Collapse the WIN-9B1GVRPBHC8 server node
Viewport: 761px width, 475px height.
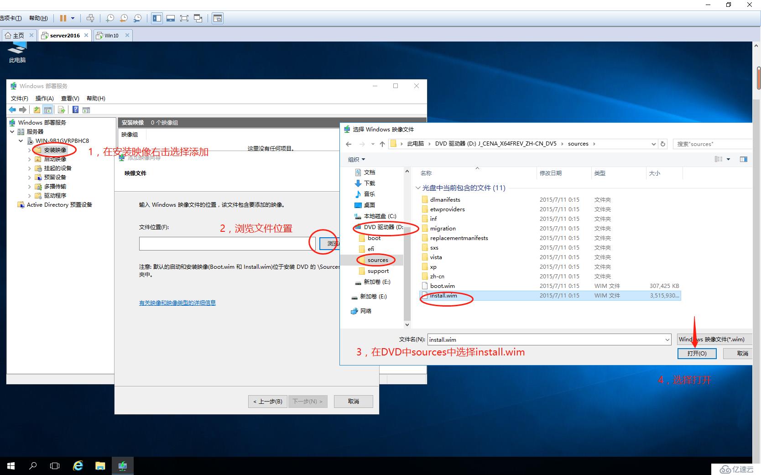point(21,141)
